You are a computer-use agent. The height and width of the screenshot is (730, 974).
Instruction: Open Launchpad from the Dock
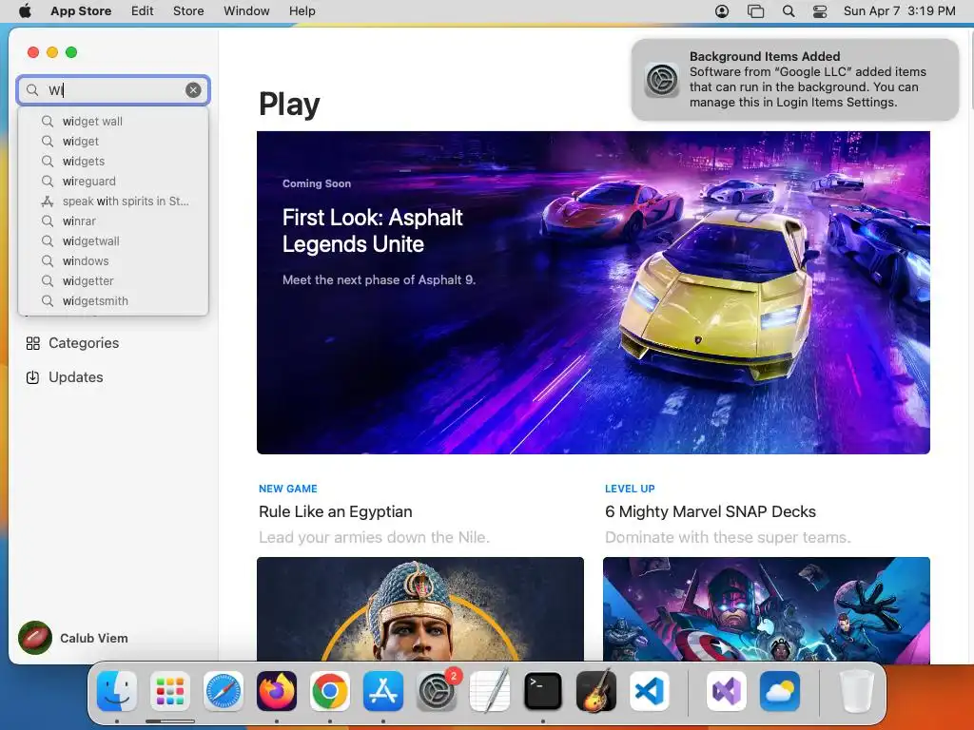coord(170,691)
